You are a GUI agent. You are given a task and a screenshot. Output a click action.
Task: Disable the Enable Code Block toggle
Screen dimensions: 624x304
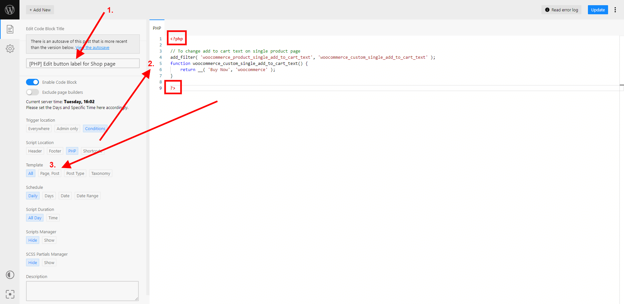pos(32,82)
